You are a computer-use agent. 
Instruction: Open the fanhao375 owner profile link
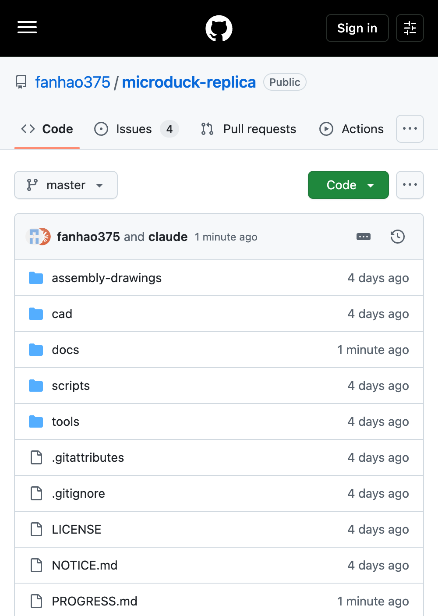point(73,82)
